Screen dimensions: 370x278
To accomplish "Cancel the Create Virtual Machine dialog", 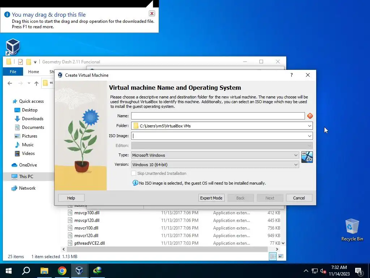I will tap(299, 198).
